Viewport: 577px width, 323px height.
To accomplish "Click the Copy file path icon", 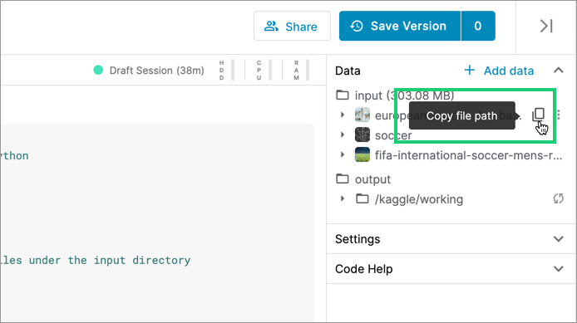I will tap(539, 115).
